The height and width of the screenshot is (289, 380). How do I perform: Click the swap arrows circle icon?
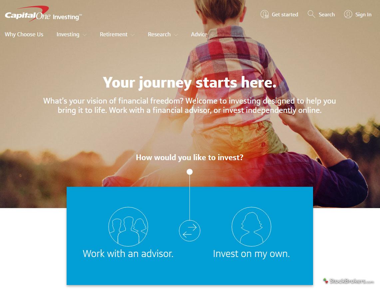click(x=190, y=230)
